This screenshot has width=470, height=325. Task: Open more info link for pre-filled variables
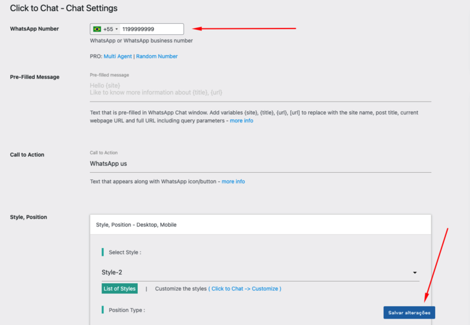[241, 121]
